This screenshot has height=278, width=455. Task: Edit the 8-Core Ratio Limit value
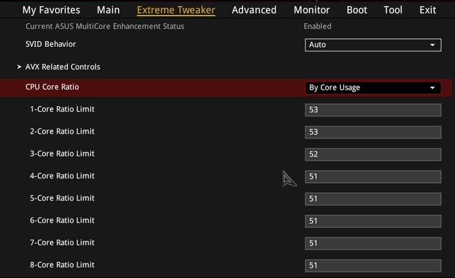(x=373, y=265)
